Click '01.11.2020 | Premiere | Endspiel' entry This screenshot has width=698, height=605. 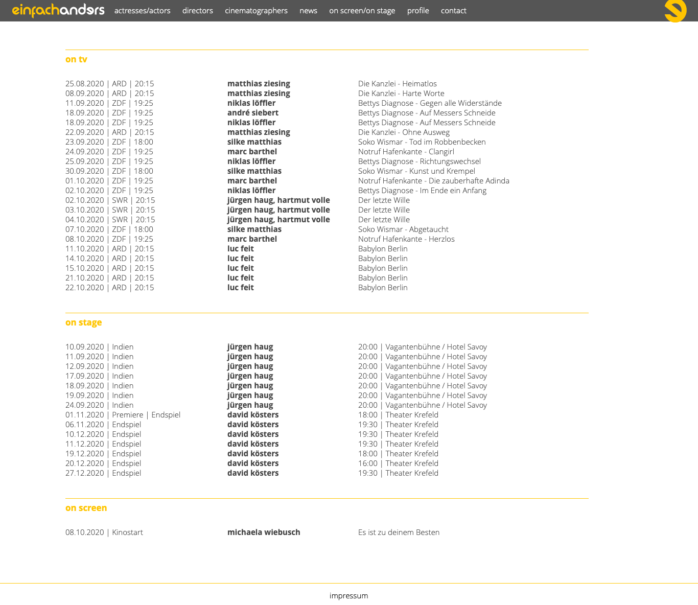[x=123, y=415]
